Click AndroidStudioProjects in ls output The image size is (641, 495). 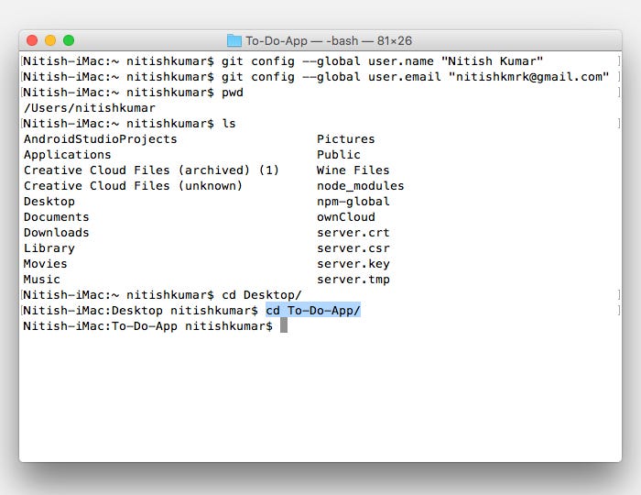100,139
